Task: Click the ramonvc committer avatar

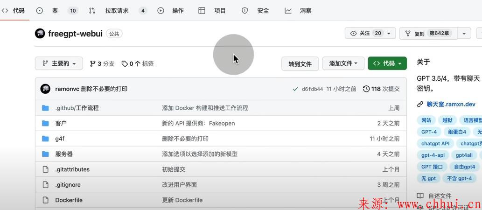Action: coord(46,89)
